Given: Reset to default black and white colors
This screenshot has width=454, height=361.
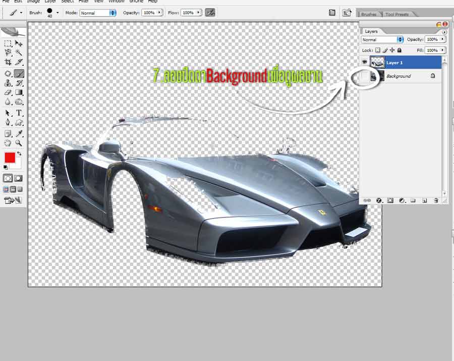Looking at the screenshot, I should (6, 167).
